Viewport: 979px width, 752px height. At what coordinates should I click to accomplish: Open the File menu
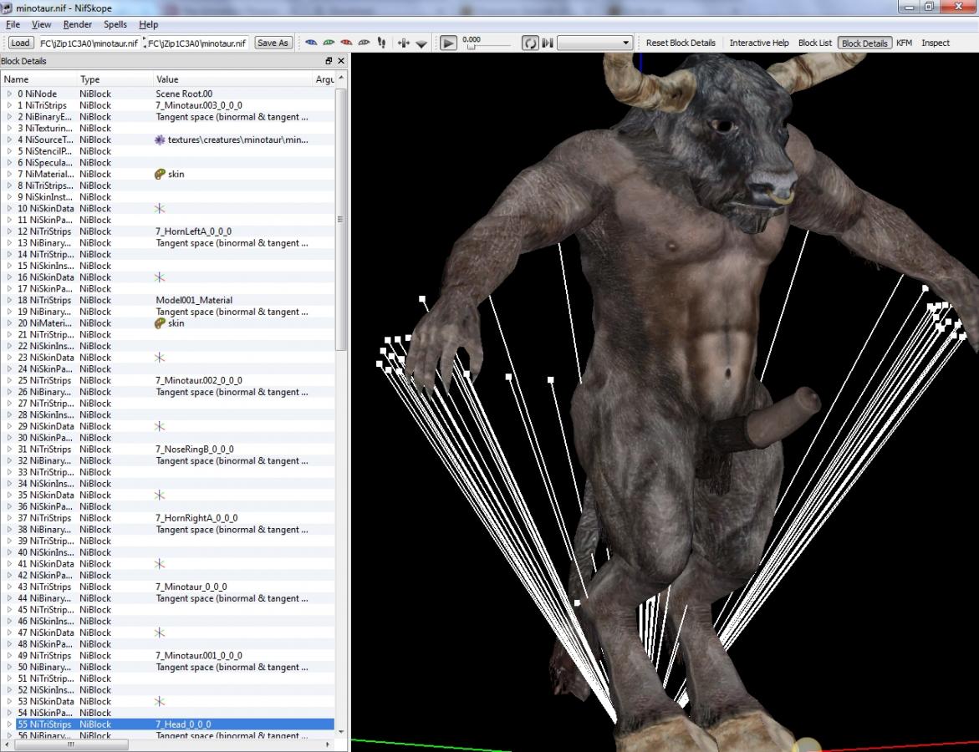[13, 24]
